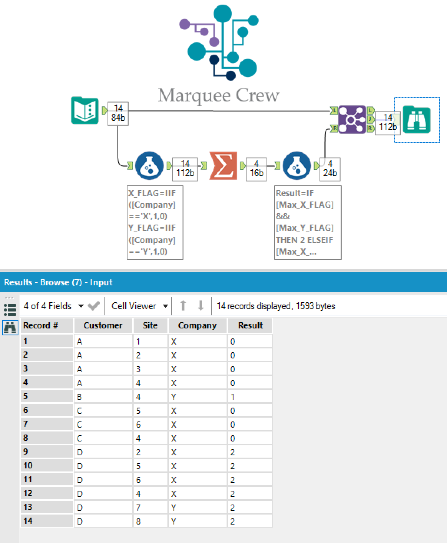
Task: Click the Join tool L input anchor
Action: click(x=334, y=111)
